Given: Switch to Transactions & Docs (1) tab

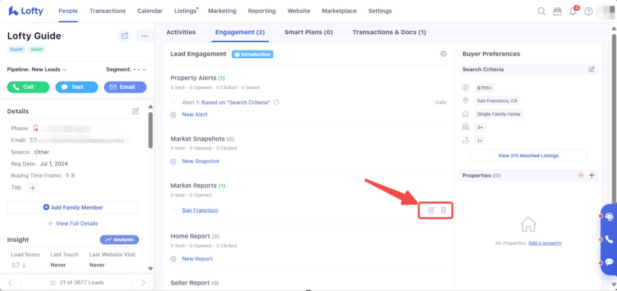Looking at the screenshot, I should (389, 32).
